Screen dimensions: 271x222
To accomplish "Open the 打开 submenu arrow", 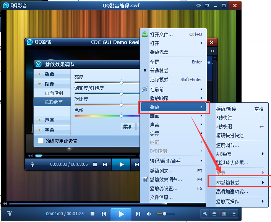I will click(x=201, y=43).
